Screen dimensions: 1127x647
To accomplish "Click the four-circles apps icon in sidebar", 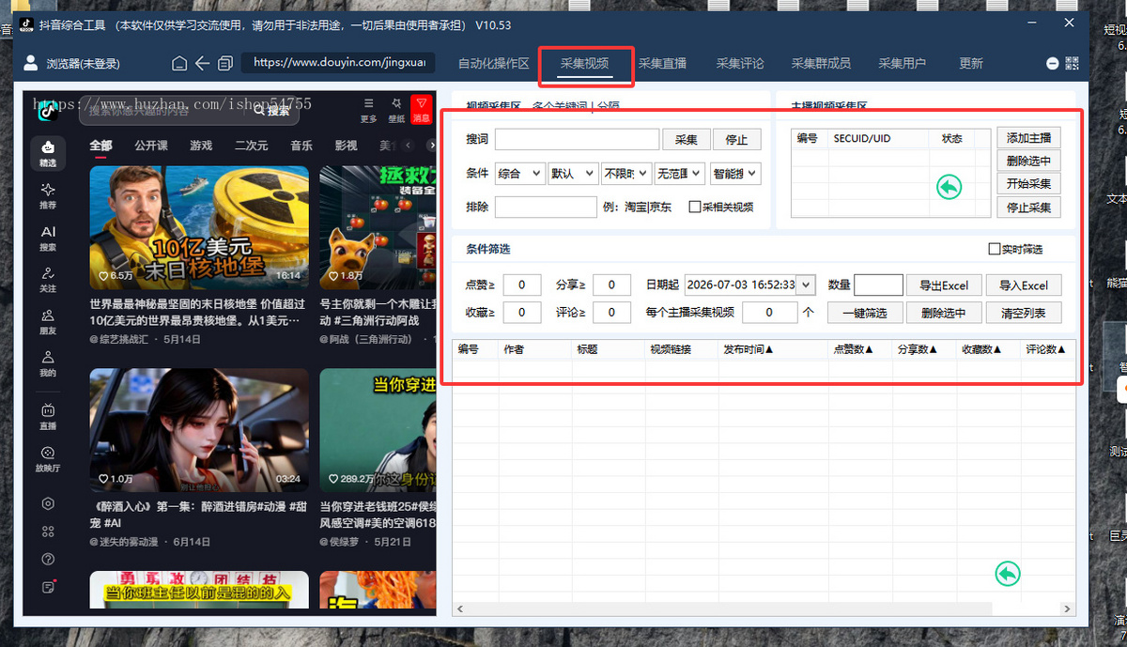I will point(48,531).
